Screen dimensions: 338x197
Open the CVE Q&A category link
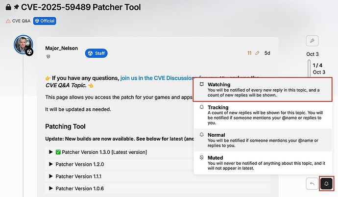pyautogui.click(x=20, y=21)
